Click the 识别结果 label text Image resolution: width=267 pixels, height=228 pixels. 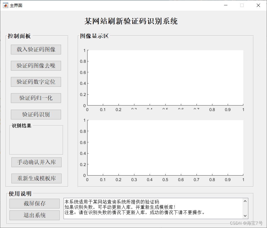click(x=22, y=126)
